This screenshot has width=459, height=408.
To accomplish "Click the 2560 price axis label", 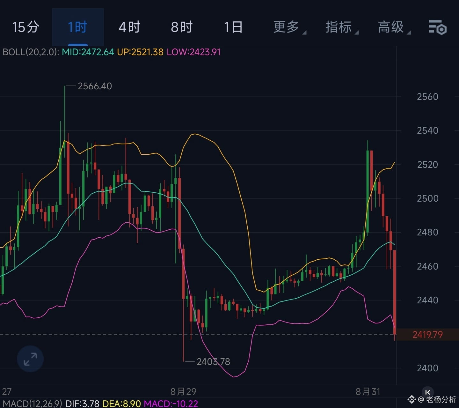I will tap(427, 97).
